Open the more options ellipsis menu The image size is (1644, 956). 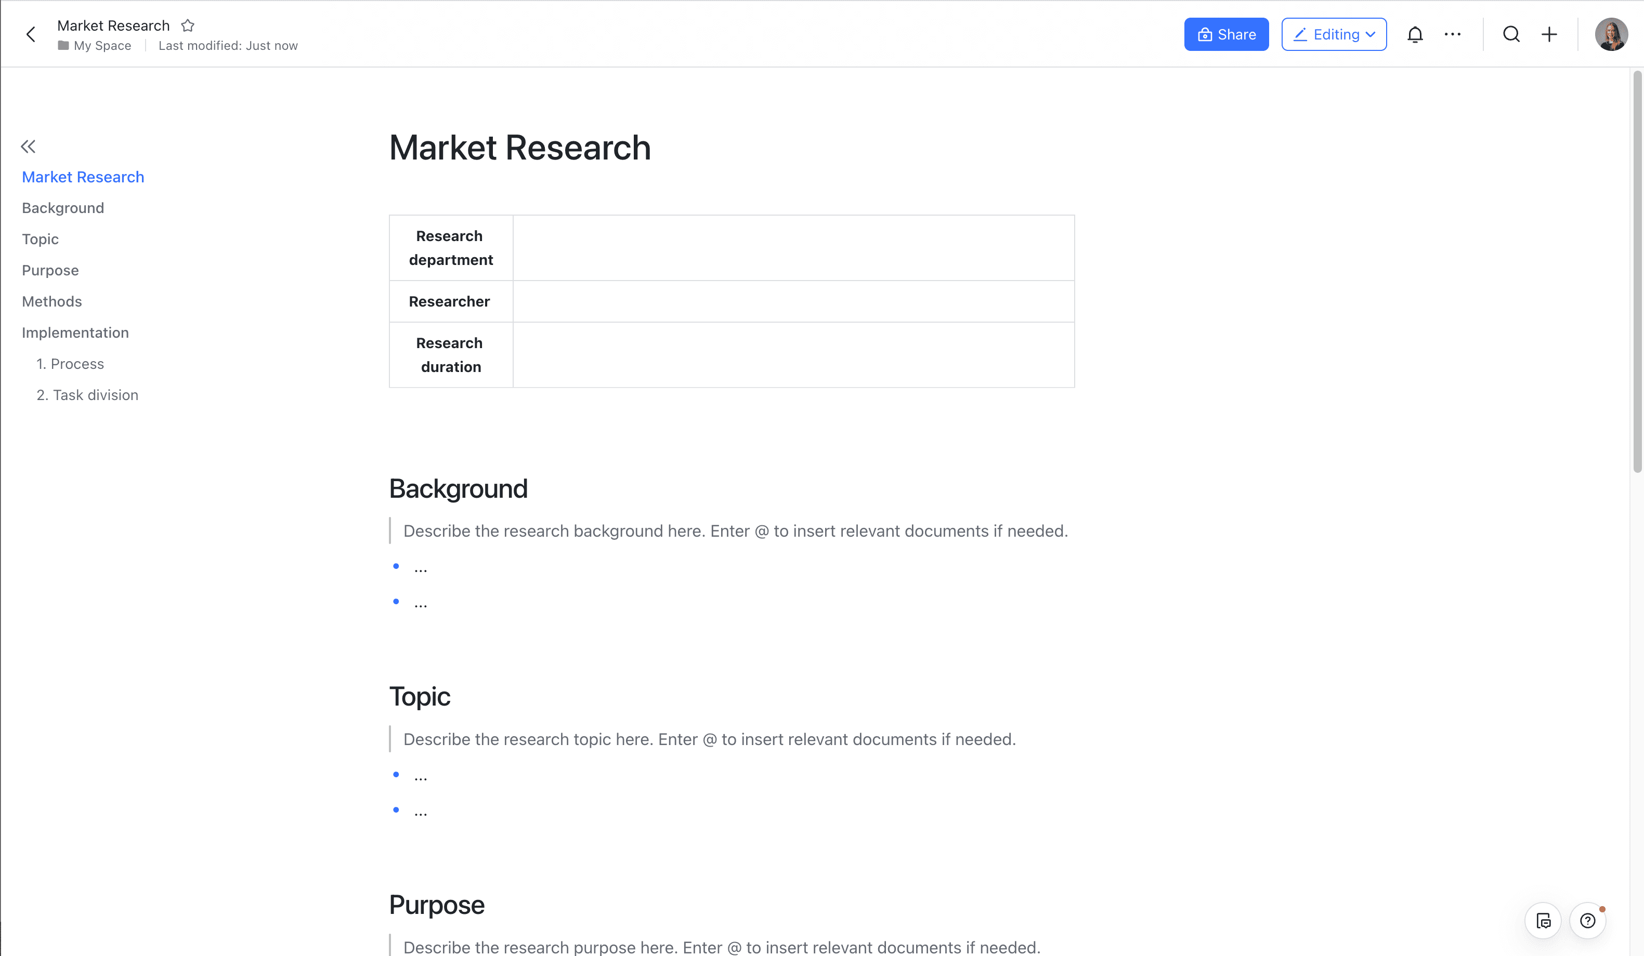coord(1452,35)
